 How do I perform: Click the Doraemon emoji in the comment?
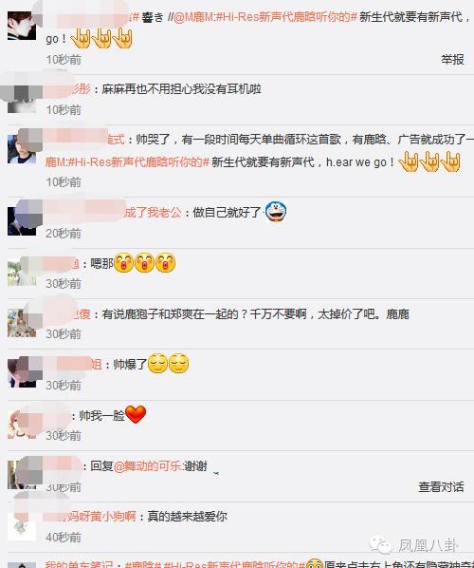click(x=276, y=212)
